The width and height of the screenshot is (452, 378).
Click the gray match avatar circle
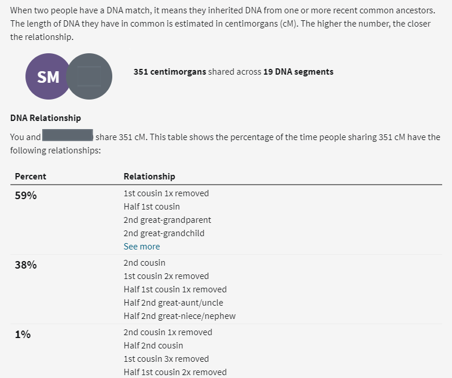click(x=89, y=76)
